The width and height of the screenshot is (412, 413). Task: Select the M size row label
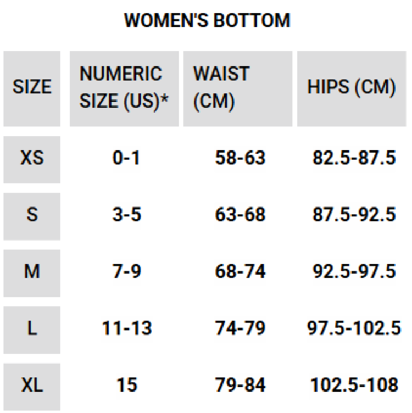32,271
